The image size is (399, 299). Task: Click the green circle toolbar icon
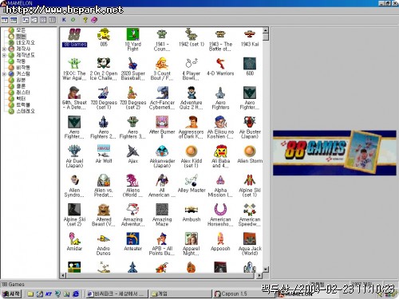pyautogui.click(x=73, y=20)
